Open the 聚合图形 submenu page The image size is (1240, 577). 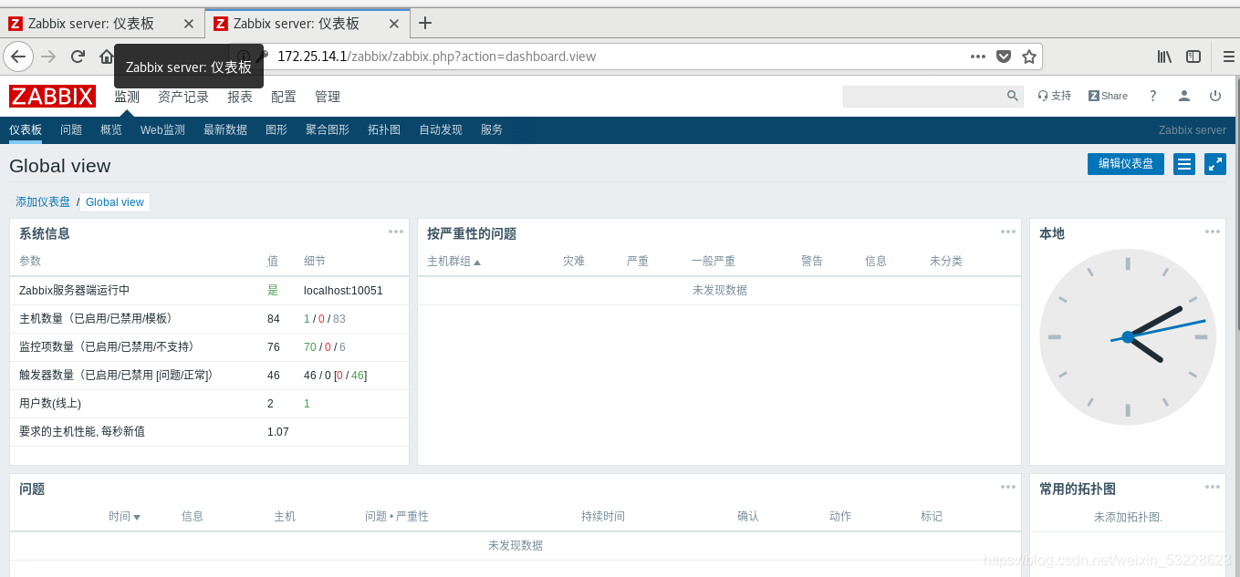pos(328,129)
